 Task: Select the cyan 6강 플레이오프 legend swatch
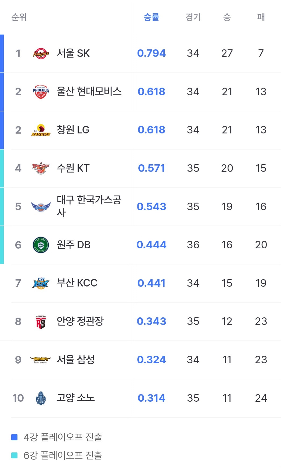coord(15,455)
